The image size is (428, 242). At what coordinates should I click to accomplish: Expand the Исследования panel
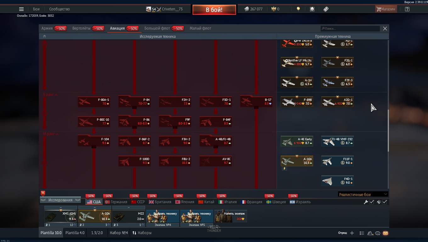coord(60,200)
